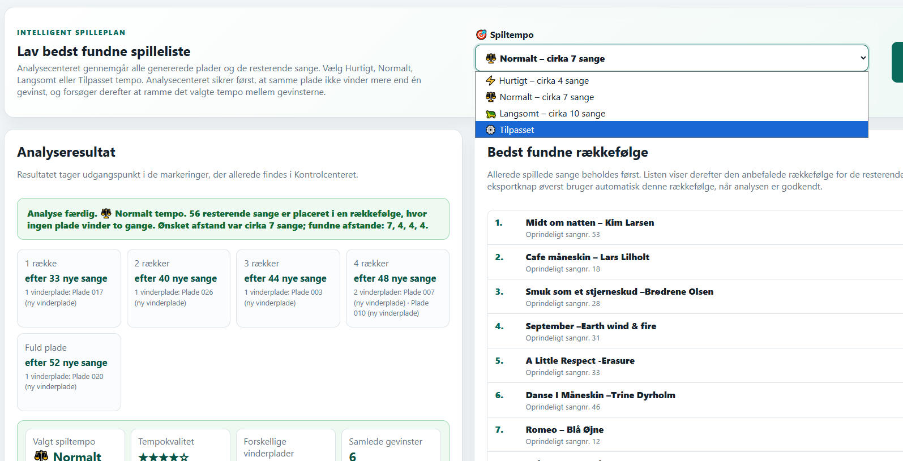
Task: Select song 'Danse I Måneskin –Trine Dyrholm'
Action: tap(601, 395)
